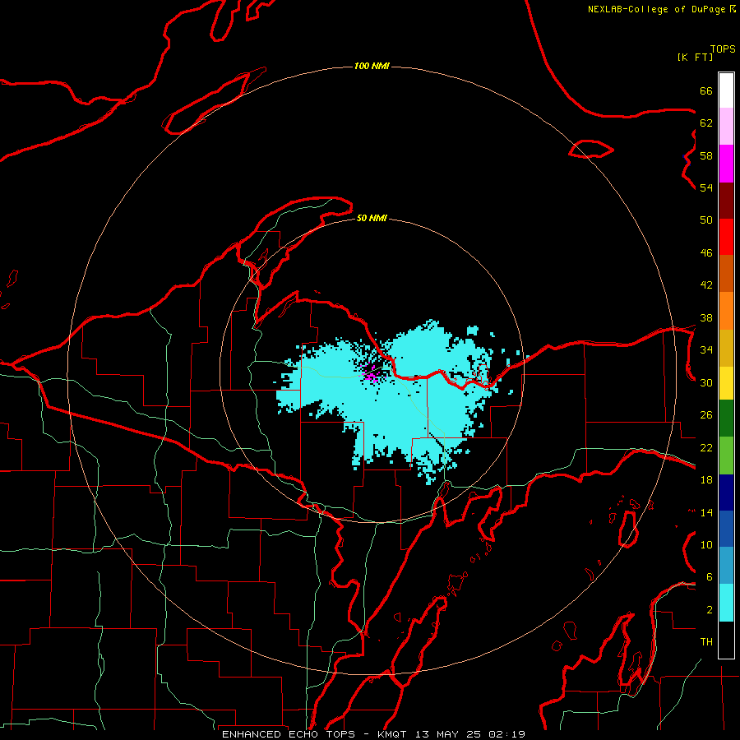Click the 'NEXLAB-College of DuPage' text
The height and width of the screenshot is (740, 740).
click(656, 9)
